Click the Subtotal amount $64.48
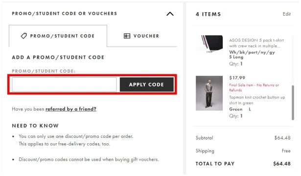Viewport: 301px width, 176px height. tap(282, 138)
